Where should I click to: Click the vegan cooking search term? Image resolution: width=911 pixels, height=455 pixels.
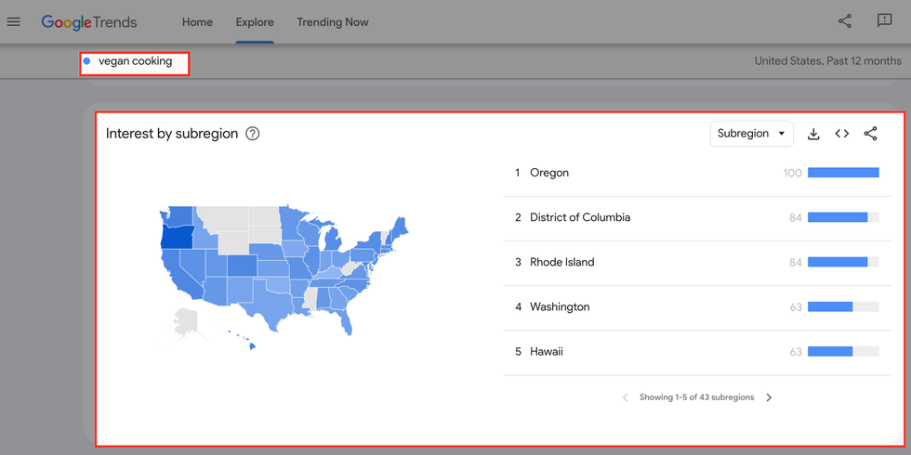[135, 62]
